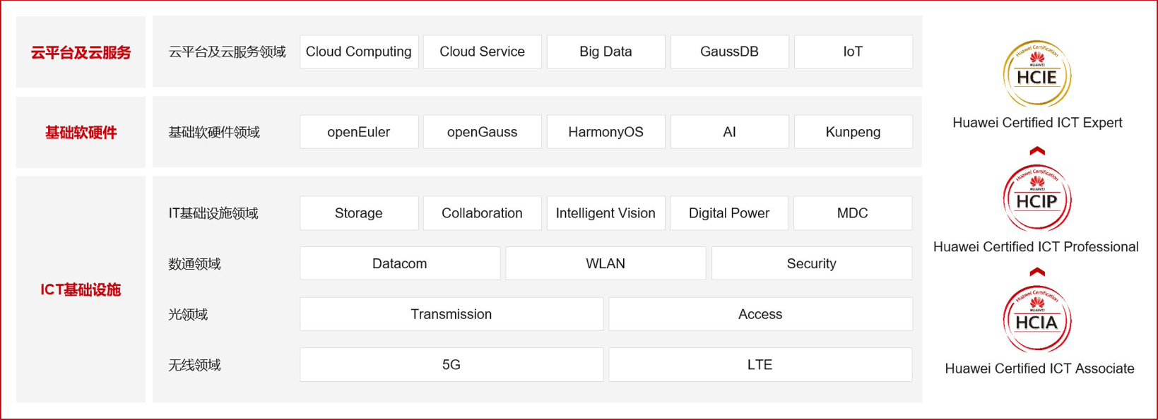Image resolution: width=1158 pixels, height=420 pixels.
Task: Select the 云平台及云服务 category tab
Action: (x=81, y=52)
